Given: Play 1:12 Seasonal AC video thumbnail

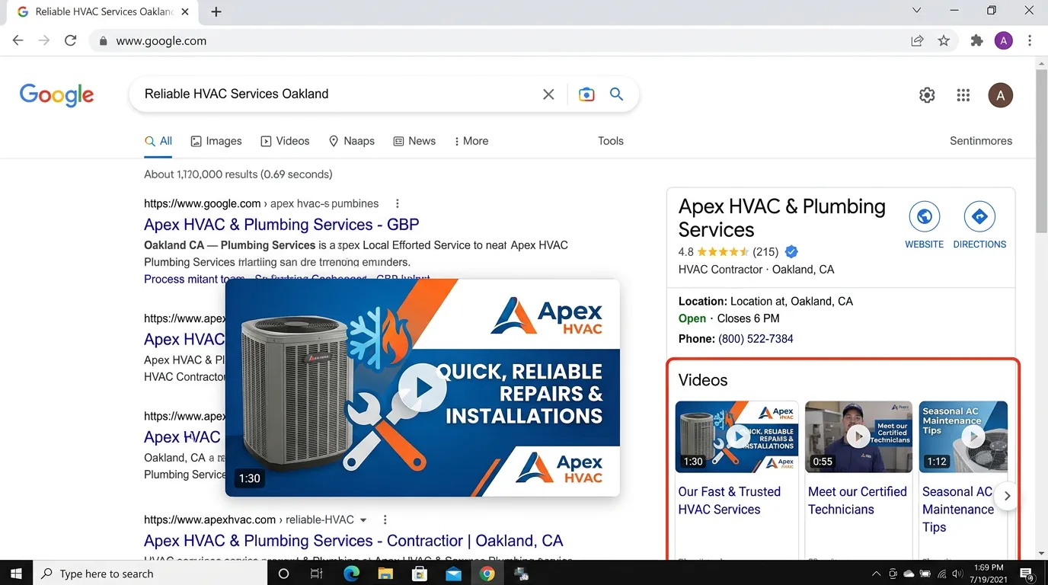Looking at the screenshot, I should pos(963,437).
